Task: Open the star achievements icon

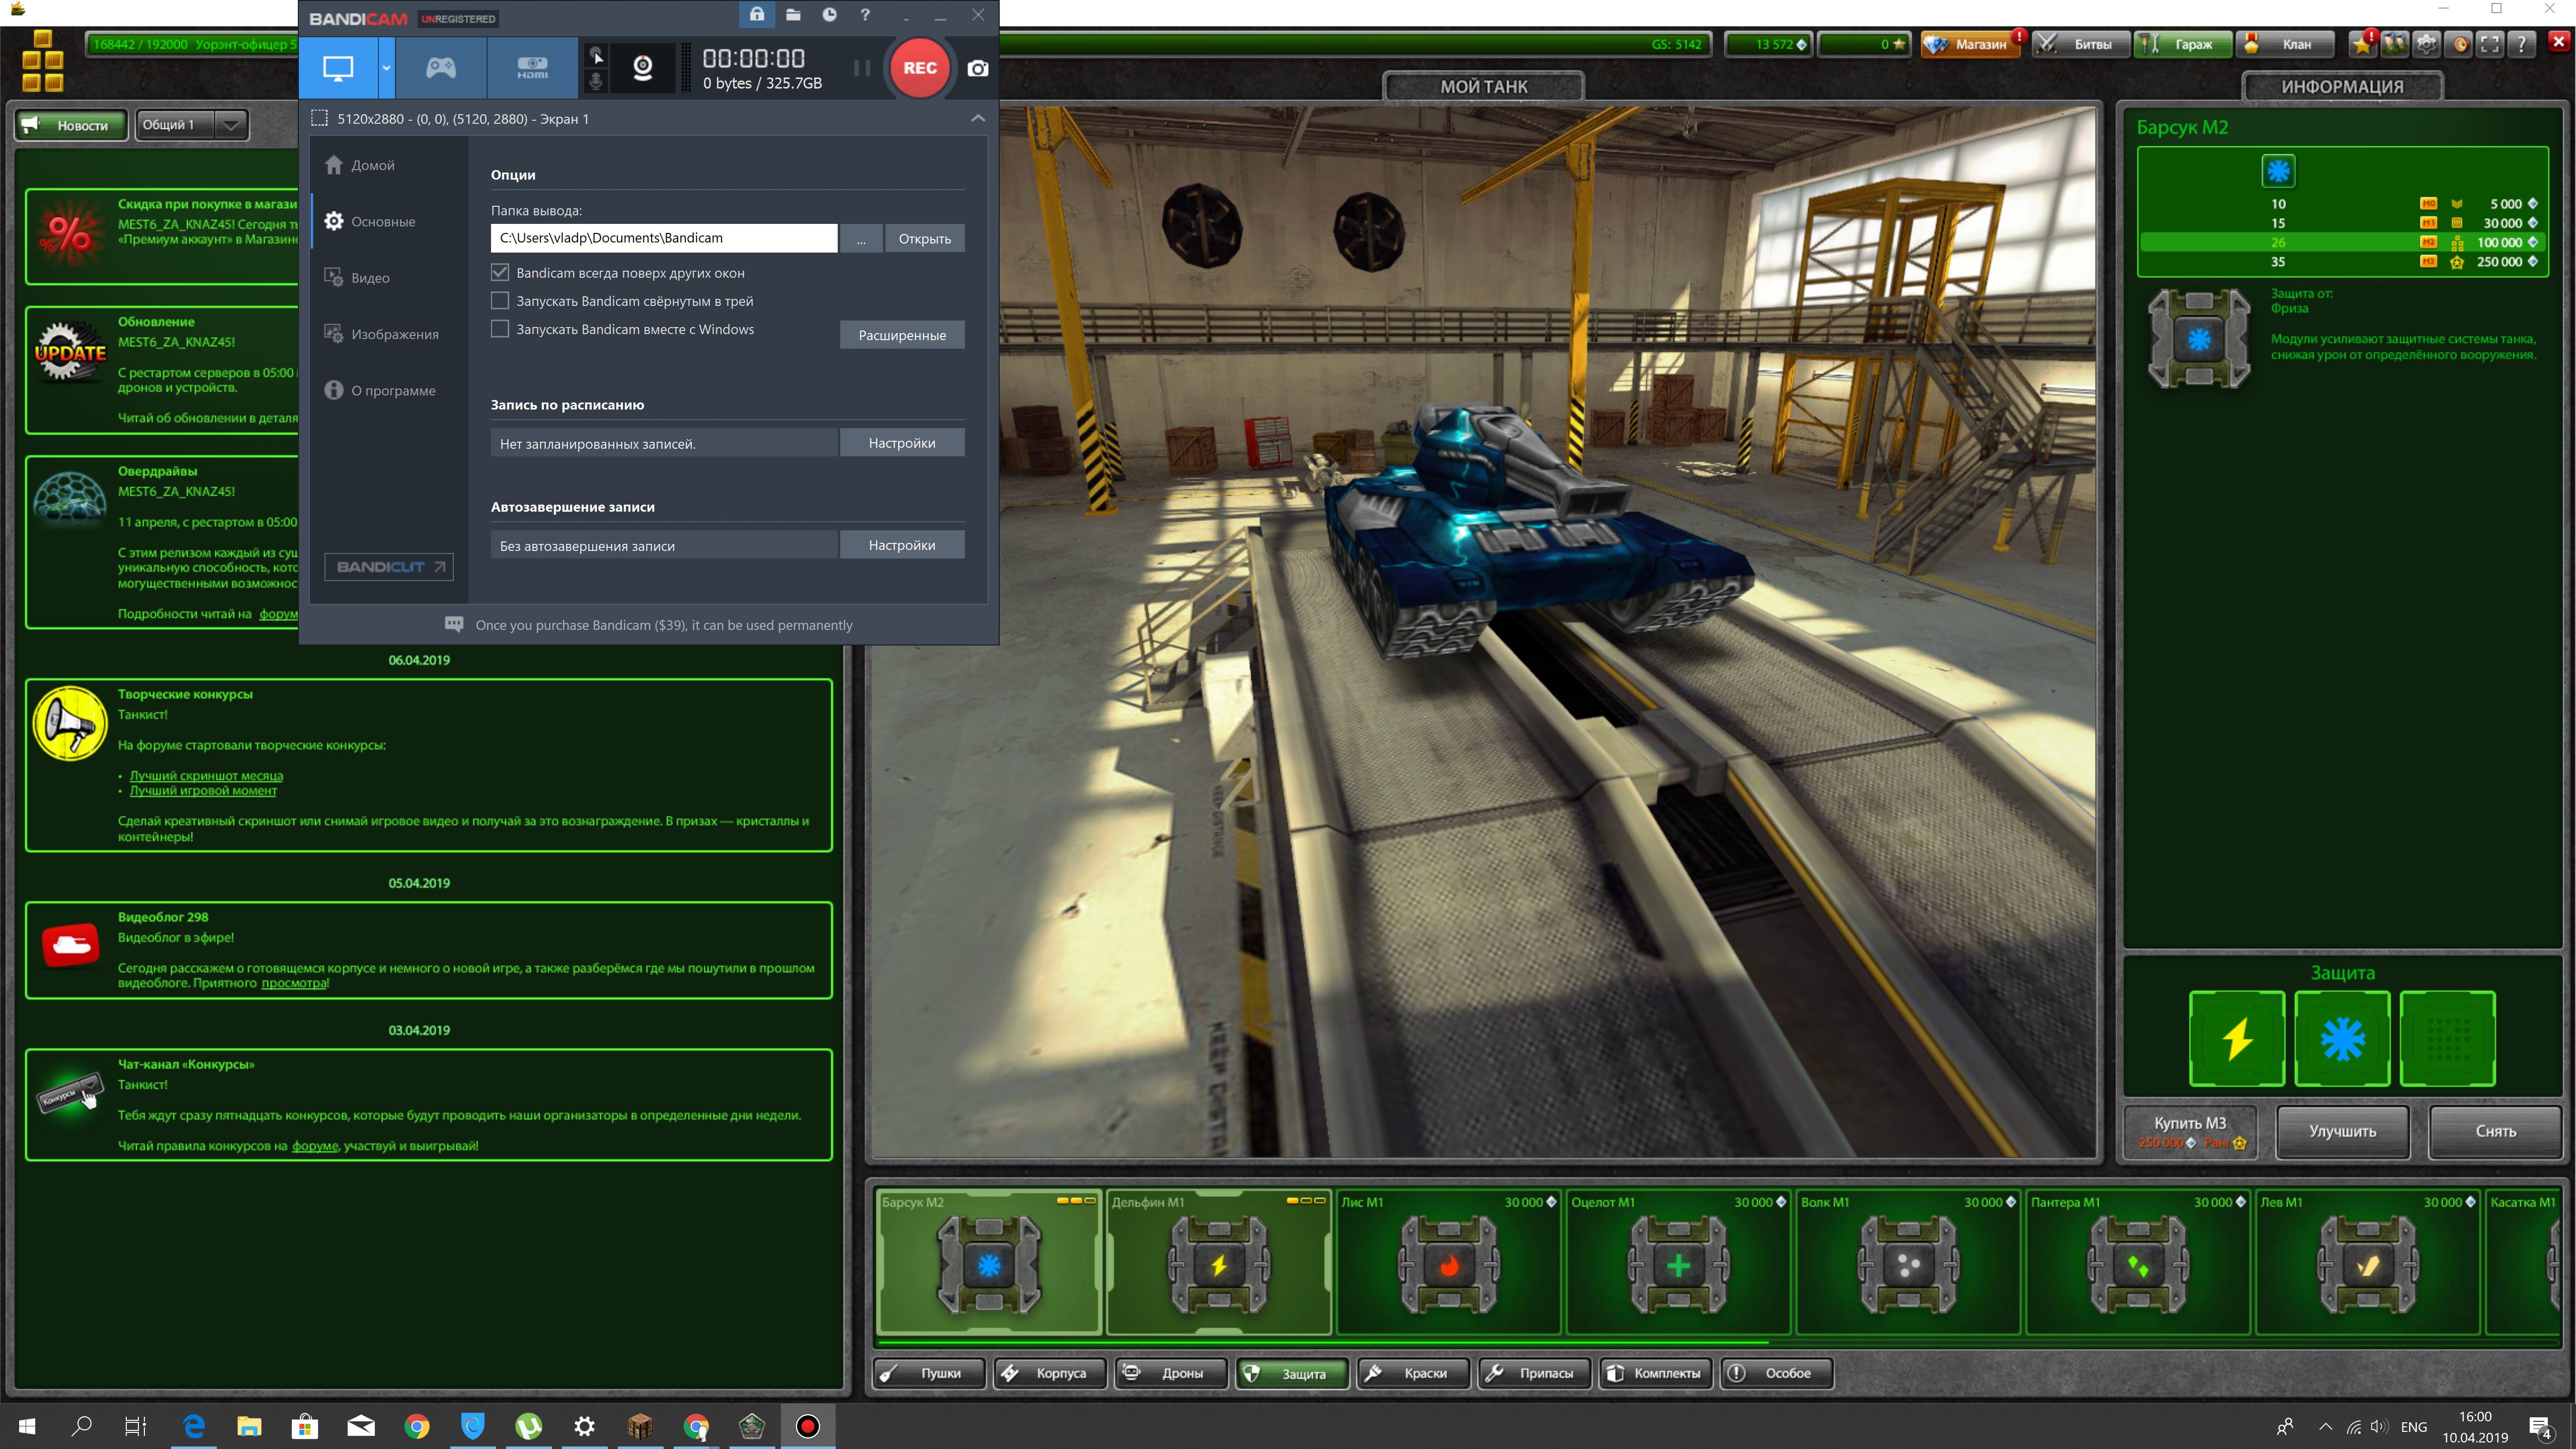Action: point(2363,44)
